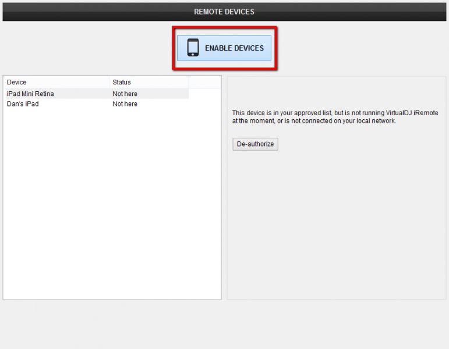Viewport: 449px width, 349px height.
Task: De-authorize the selected device
Action: [255, 144]
